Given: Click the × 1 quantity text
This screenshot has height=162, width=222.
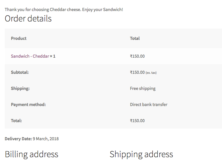Looking at the screenshot, I should tap(53, 56).
